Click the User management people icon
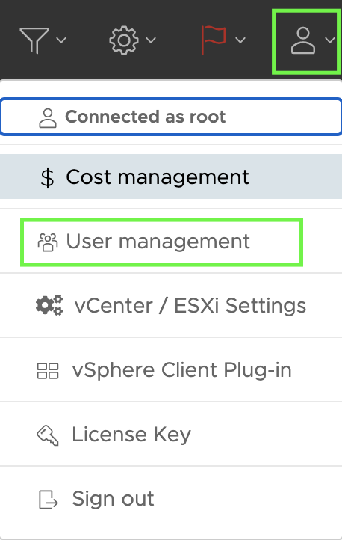342x540 pixels. 48,242
